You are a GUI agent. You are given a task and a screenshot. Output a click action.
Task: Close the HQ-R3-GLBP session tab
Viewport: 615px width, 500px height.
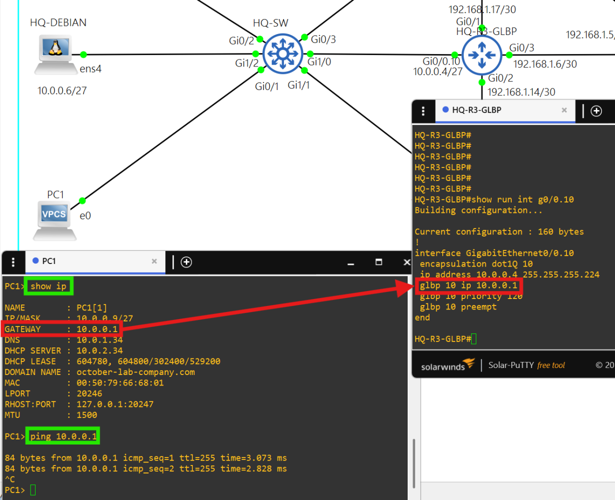564,110
